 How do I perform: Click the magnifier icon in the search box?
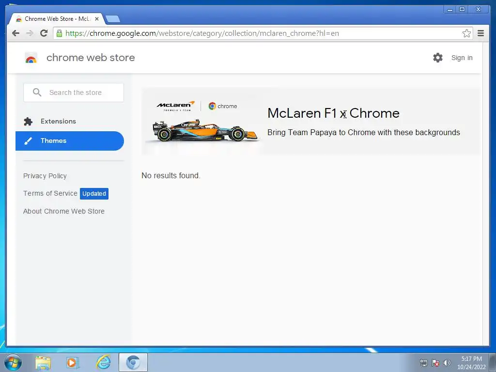[x=37, y=93]
